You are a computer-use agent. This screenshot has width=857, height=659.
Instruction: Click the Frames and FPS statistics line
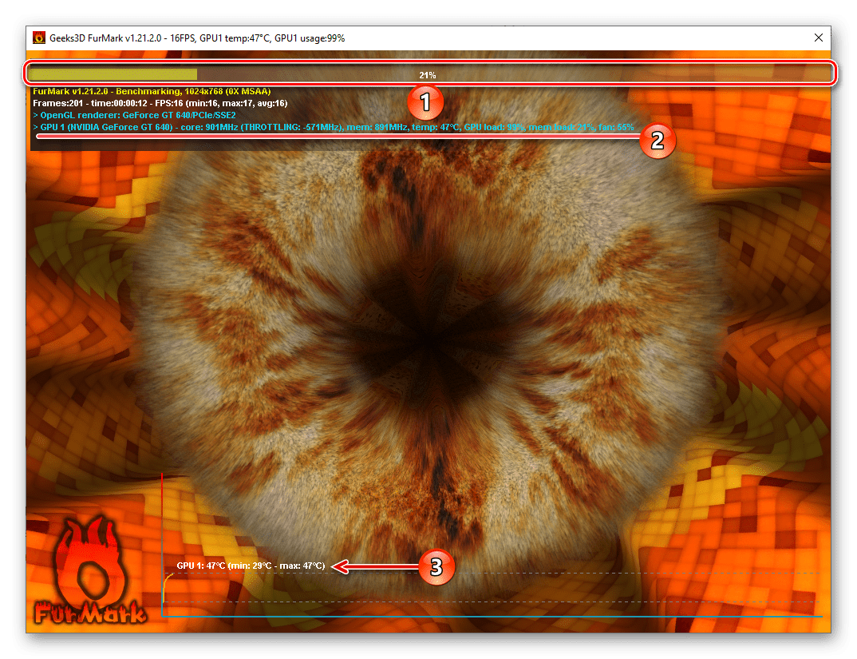click(x=160, y=104)
